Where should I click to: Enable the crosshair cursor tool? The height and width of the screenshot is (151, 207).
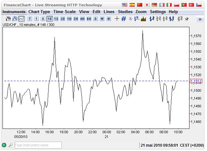coord(117,19)
